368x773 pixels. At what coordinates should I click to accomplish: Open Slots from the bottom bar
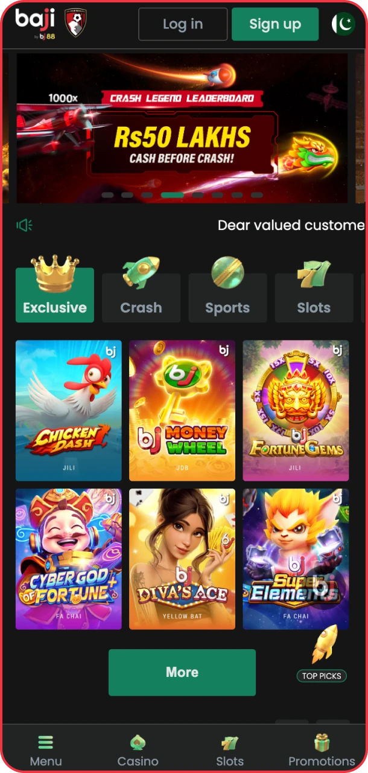coord(230,751)
